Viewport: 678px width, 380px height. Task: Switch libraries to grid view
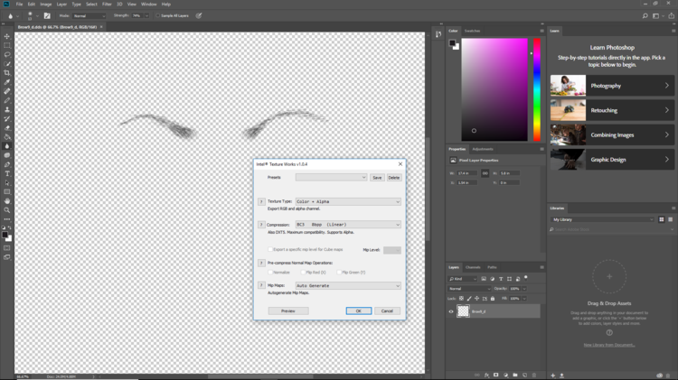(x=661, y=219)
